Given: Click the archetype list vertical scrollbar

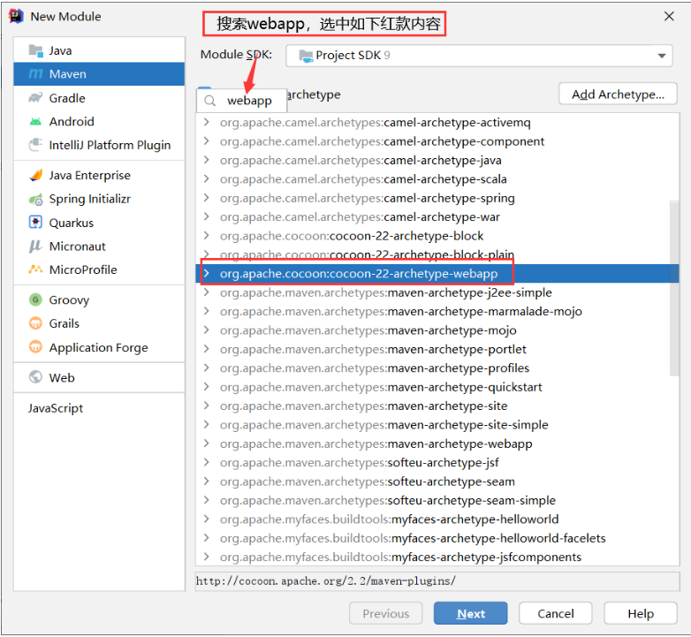Looking at the screenshot, I should (674, 289).
